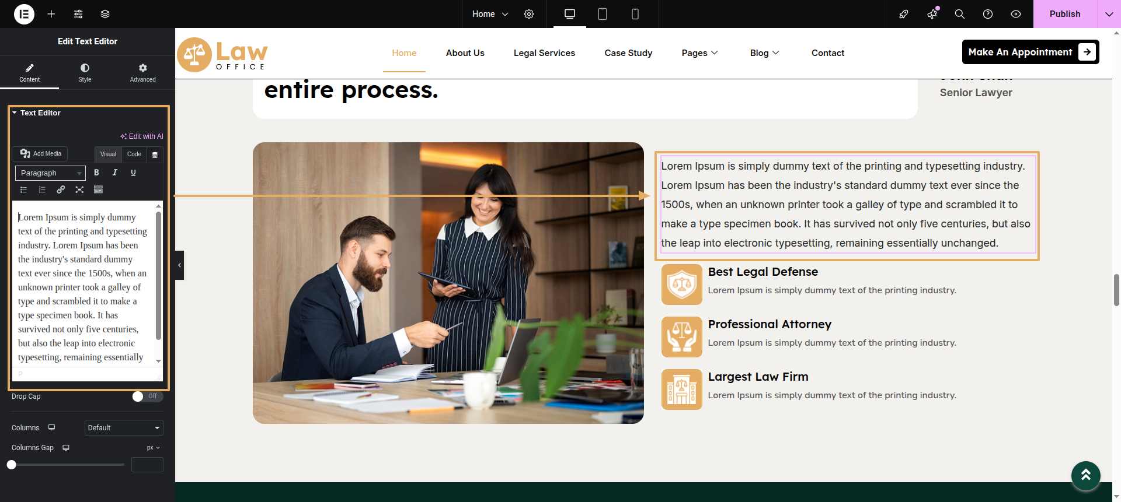Click the insert link icon

click(x=61, y=189)
